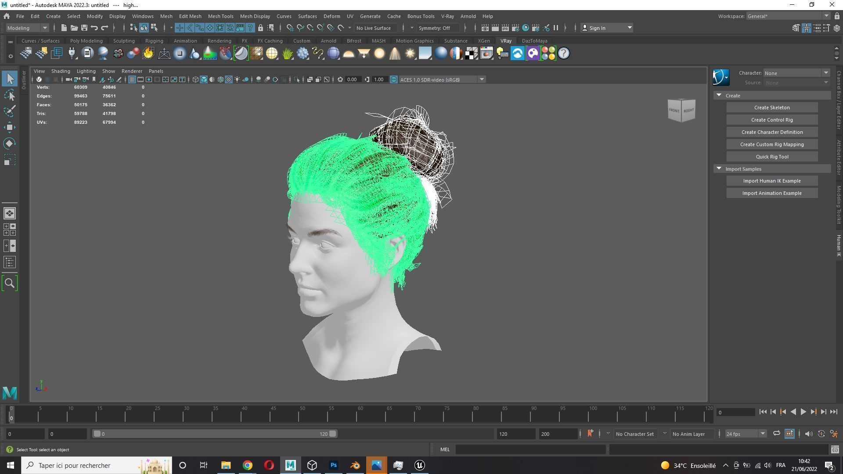Viewport: 843px width, 474px height.
Task: Activate the Lasso select tool
Action: coord(10,95)
